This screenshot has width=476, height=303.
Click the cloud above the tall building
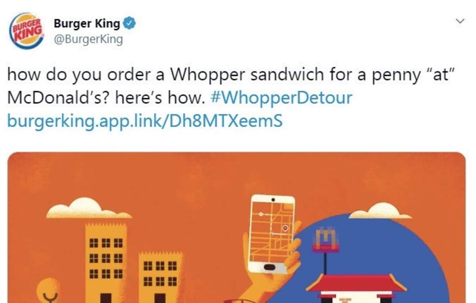point(88,208)
